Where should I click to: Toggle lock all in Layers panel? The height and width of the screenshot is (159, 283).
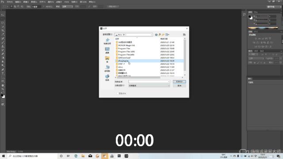[x=264, y=63]
